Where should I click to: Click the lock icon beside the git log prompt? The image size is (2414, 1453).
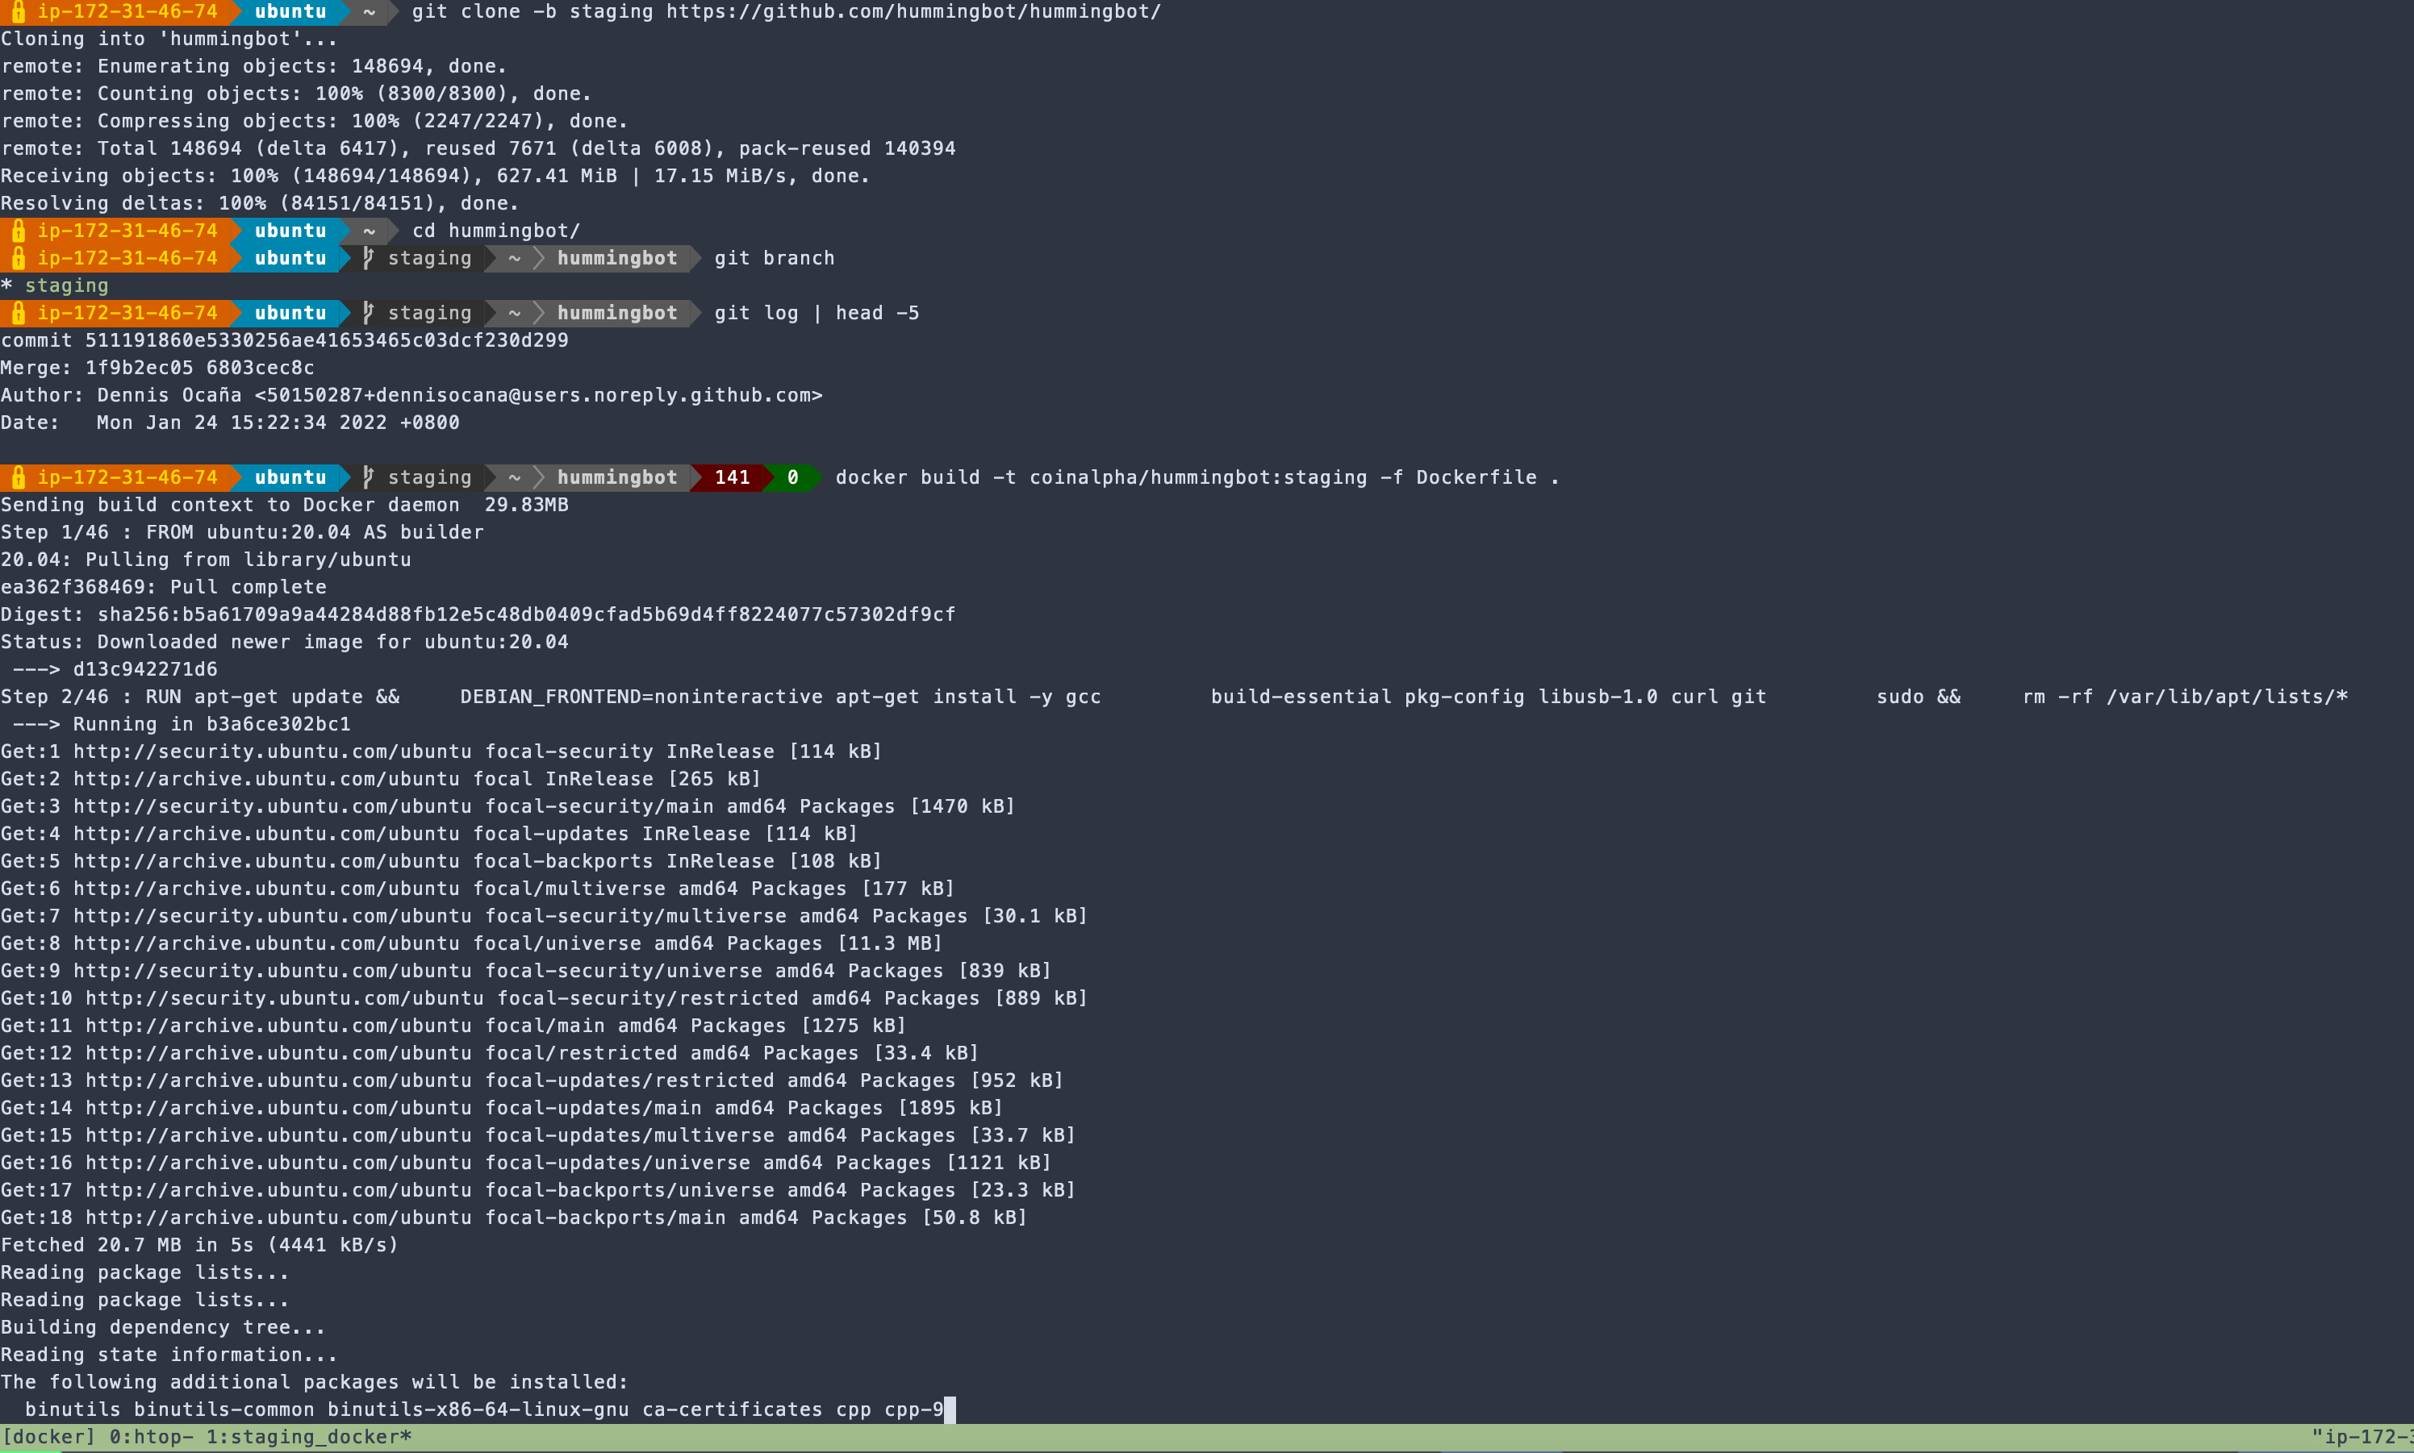(19, 312)
